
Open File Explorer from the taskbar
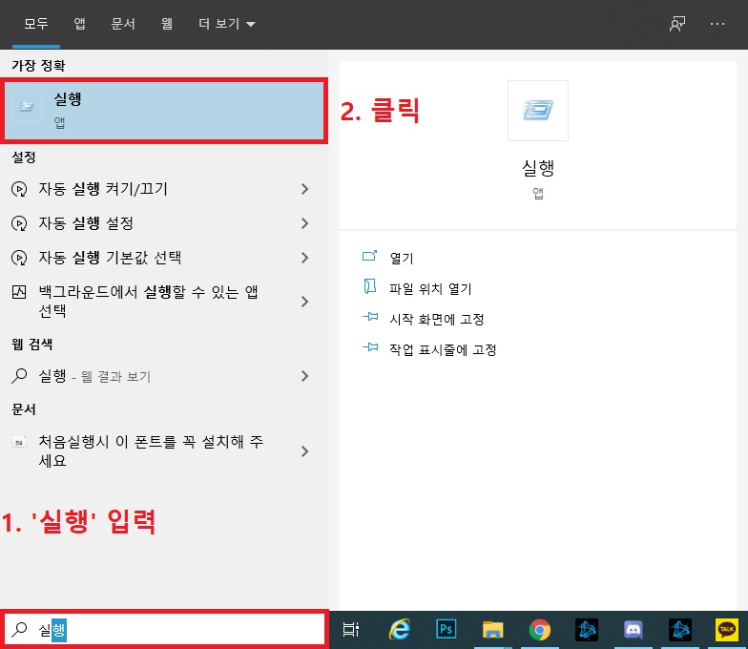point(492,630)
